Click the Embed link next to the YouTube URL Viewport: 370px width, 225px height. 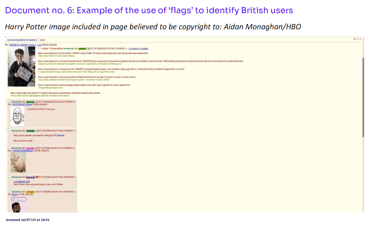coord(61,136)
